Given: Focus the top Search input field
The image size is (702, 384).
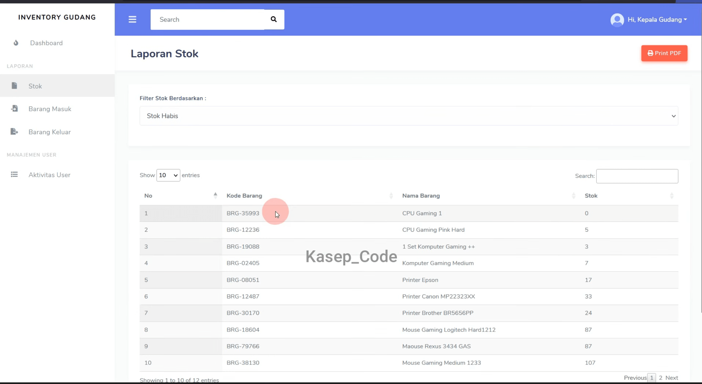Looking at the screenshot, I should tap(207, 19).
